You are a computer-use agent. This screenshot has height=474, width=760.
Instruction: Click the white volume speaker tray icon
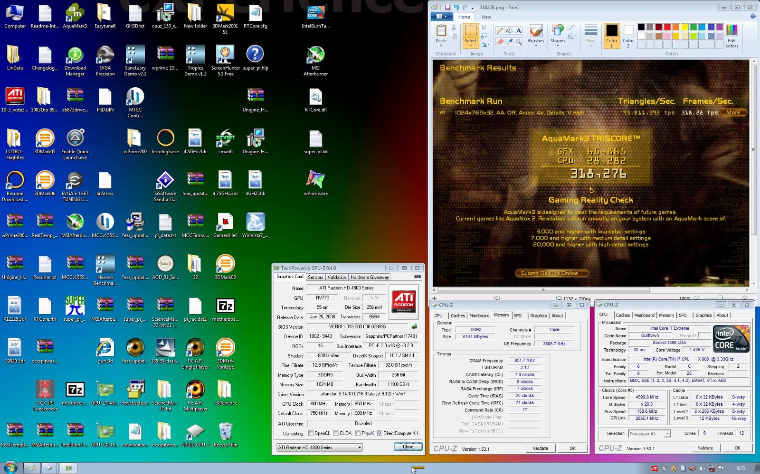click(702, 468)
